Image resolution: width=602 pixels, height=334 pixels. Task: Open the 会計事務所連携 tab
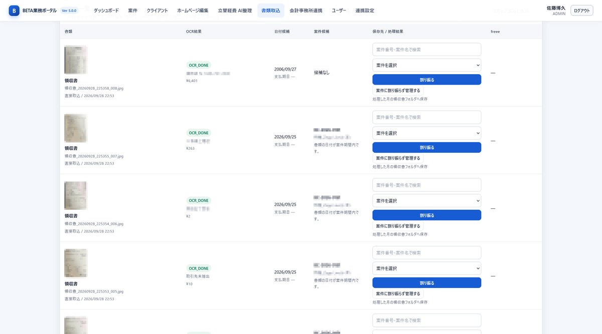(x=306, y=11)
